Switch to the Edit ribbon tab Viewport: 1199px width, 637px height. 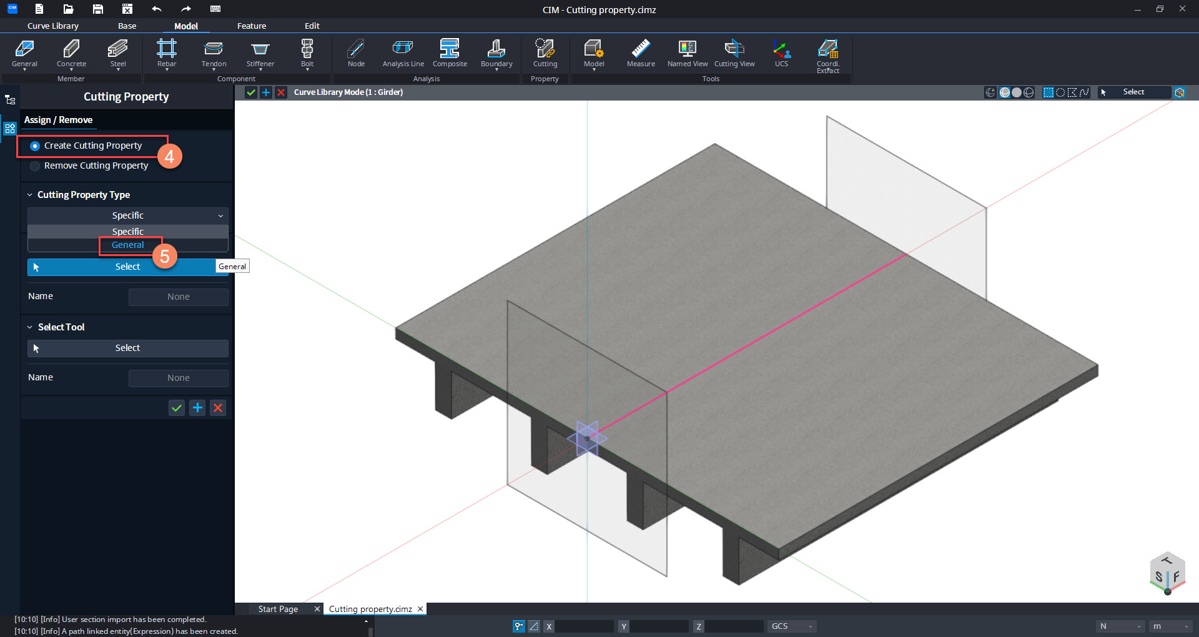[312, 26]
